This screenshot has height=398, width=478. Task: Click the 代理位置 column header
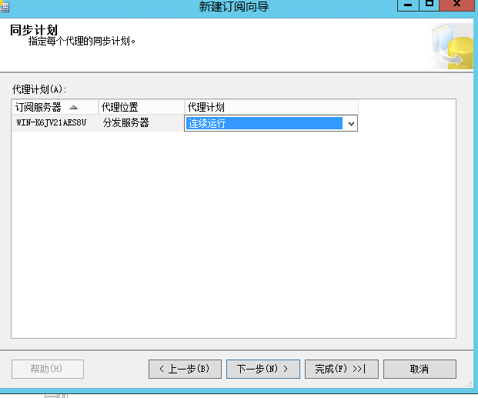141,107
